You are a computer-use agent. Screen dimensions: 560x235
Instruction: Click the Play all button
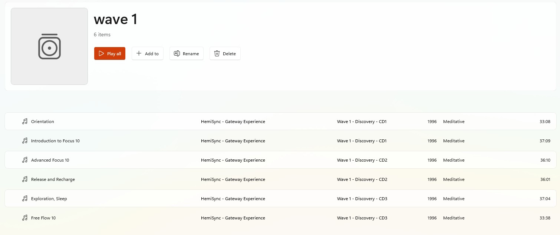(x=110, y=53)
